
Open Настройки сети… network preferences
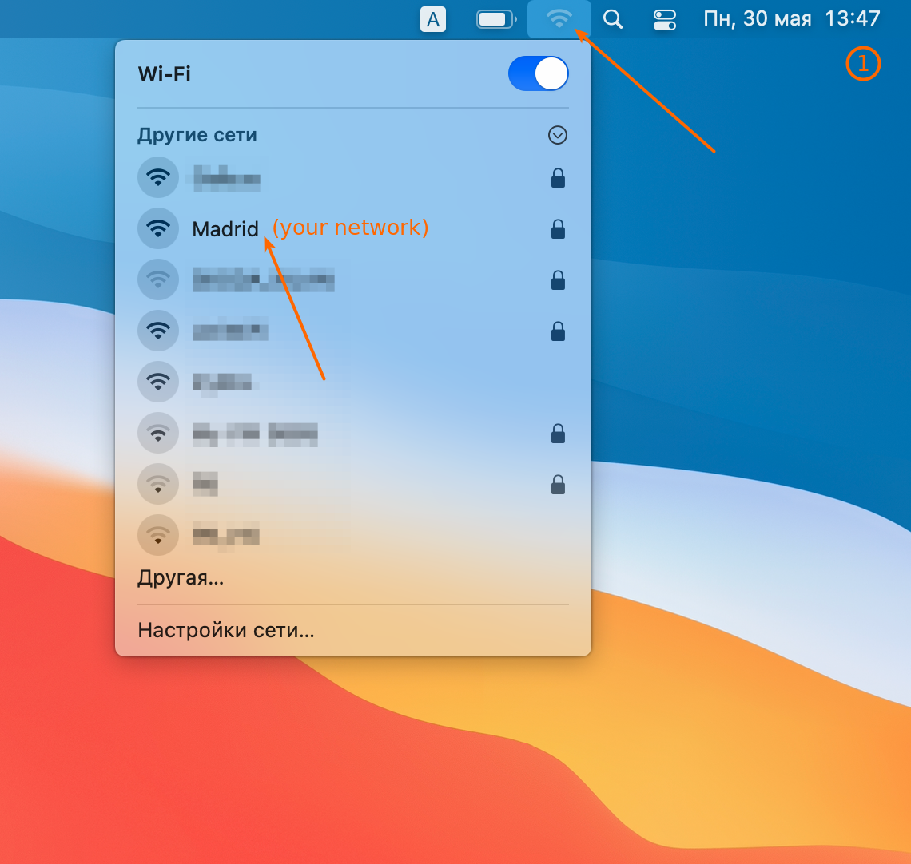point(226,630)
